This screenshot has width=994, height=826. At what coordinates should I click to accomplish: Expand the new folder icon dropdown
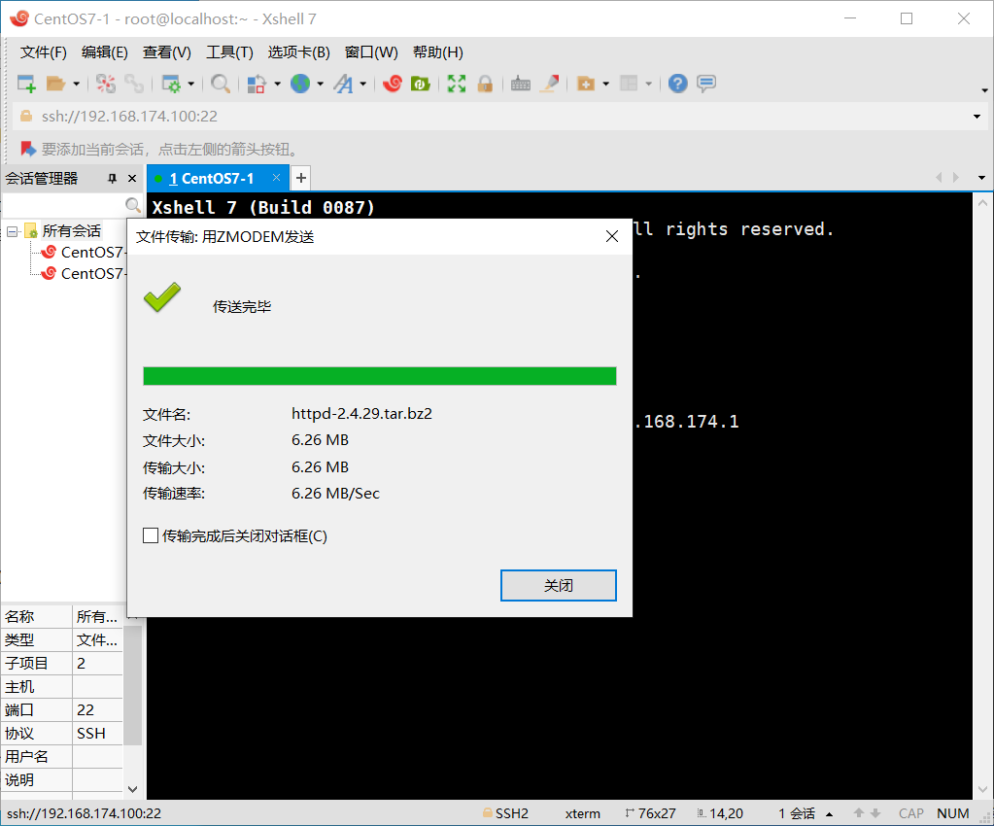point(606,84)
